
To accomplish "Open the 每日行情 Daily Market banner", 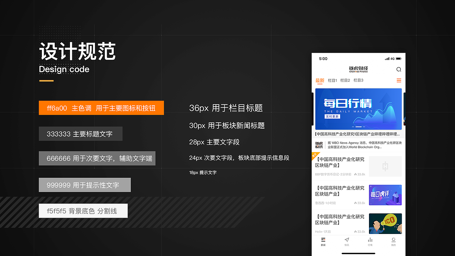I will 358,109.
